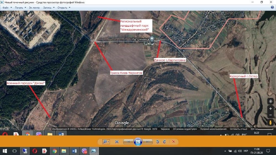
Task: Delete the photo with the red X
Action: [174, 142]
